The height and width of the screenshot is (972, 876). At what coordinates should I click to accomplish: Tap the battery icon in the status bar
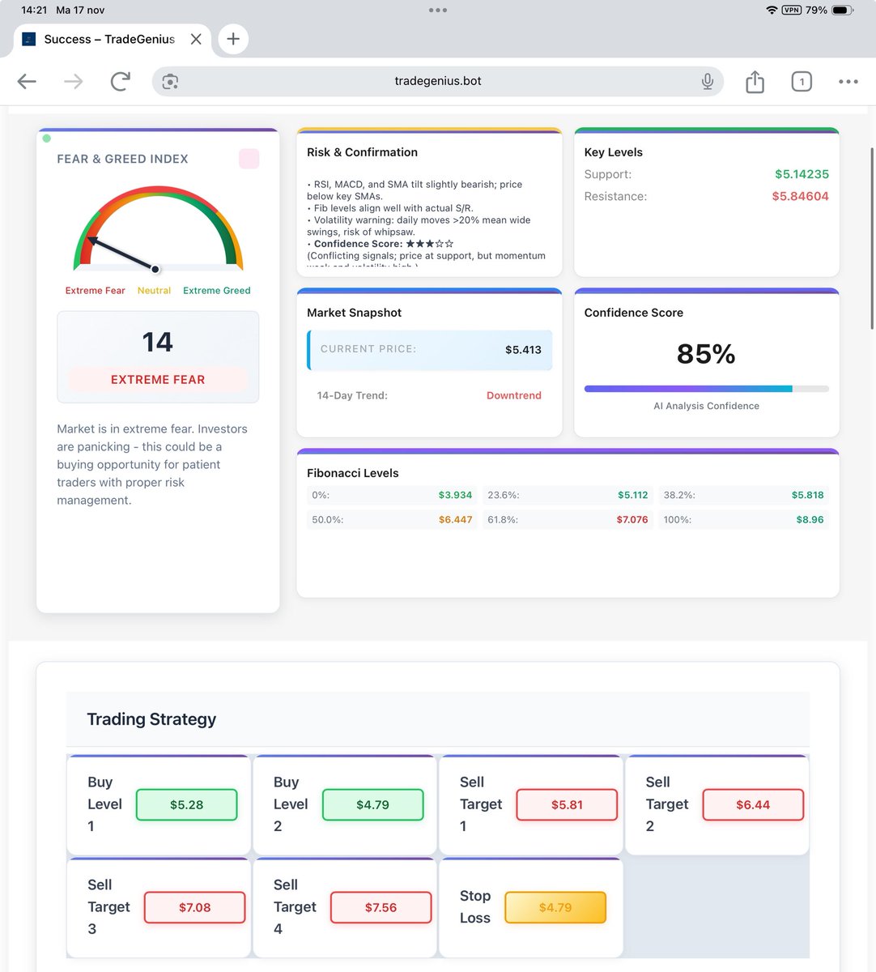843,10
